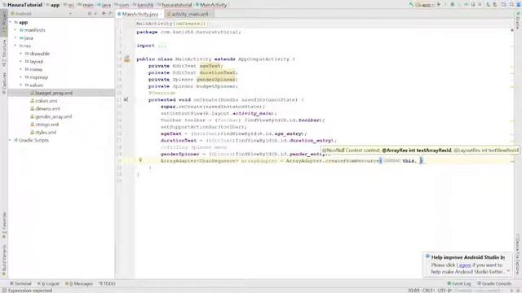Viewport: 522px width, 293px height.
Task: Click the onCreate() method breadcrumb above code
Action: 191,24
